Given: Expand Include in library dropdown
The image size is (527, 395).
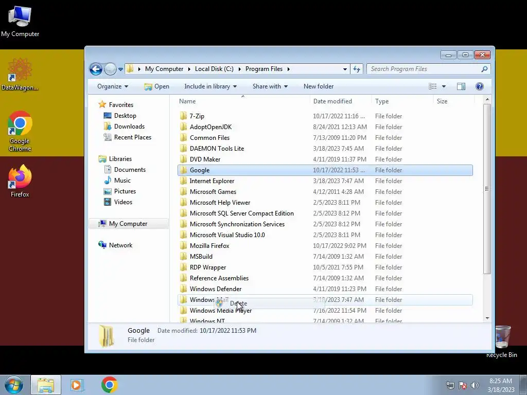Looking at the screenshot, I should (x=210, y=86).
